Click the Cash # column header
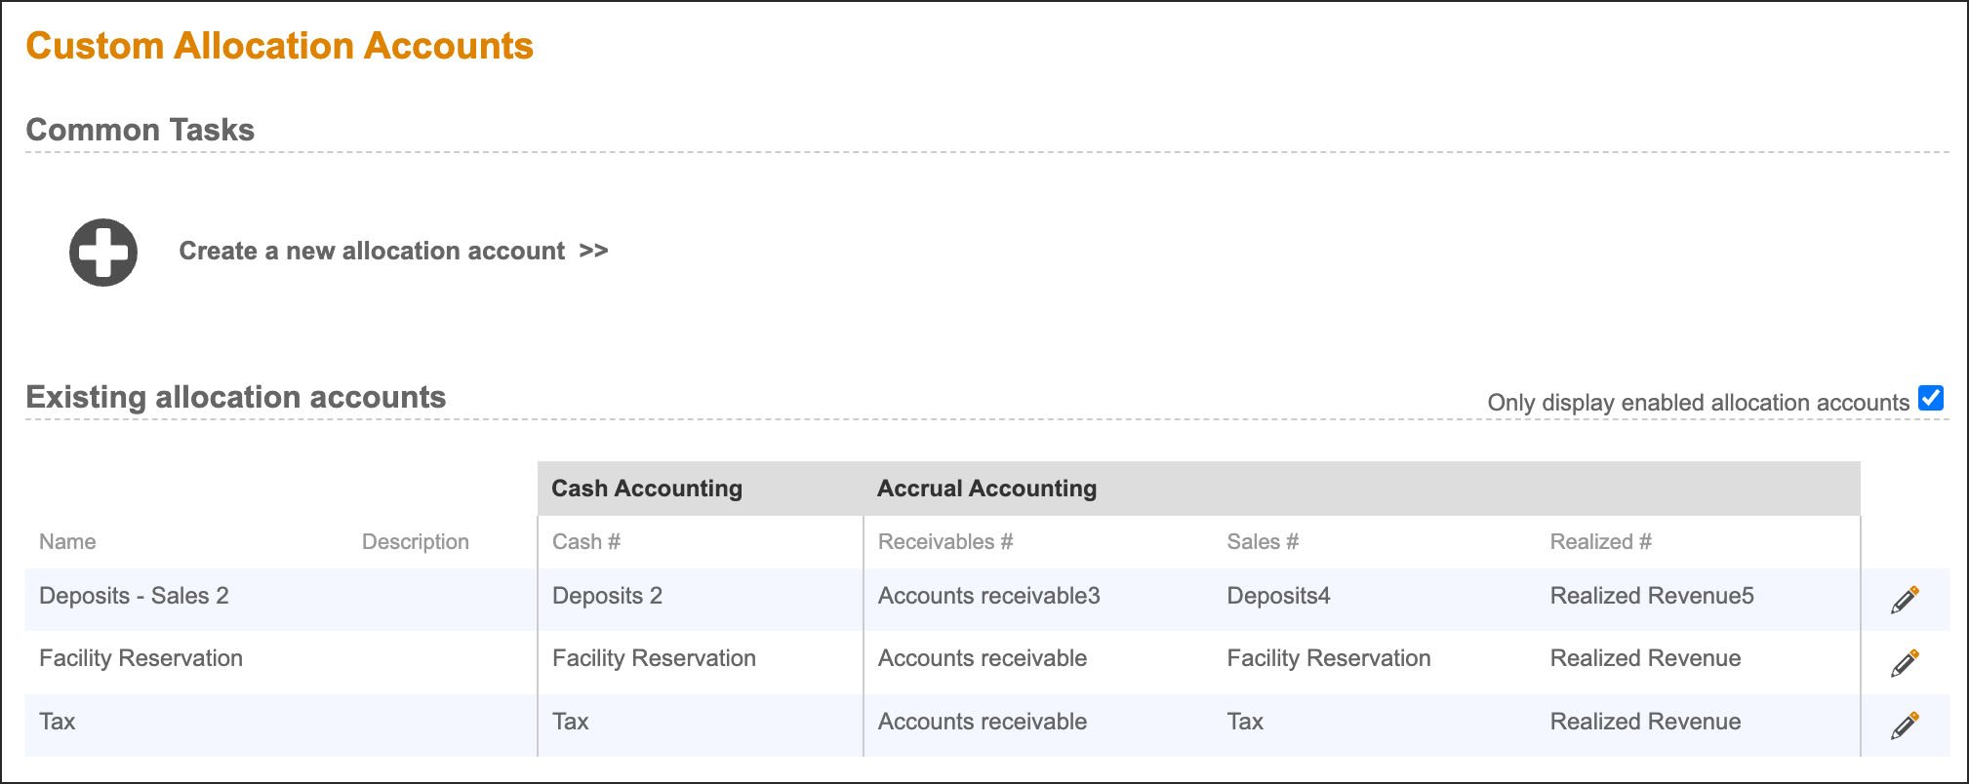This screenshot has height=784, width=1969. click(x=586, y=542)
